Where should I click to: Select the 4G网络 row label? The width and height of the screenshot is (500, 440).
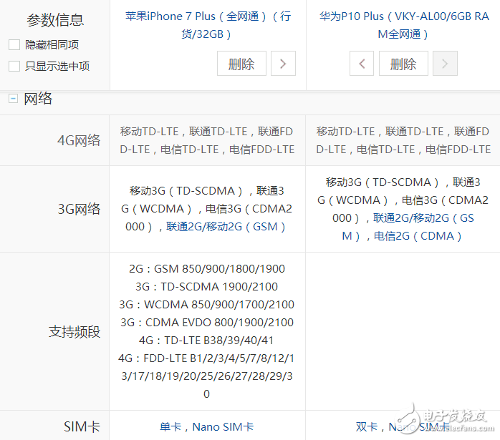[79, 140]
